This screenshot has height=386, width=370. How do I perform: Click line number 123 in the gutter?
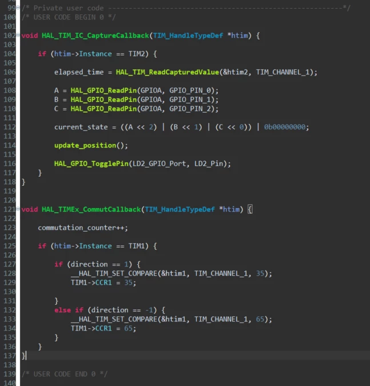click(x=9, y=228)
